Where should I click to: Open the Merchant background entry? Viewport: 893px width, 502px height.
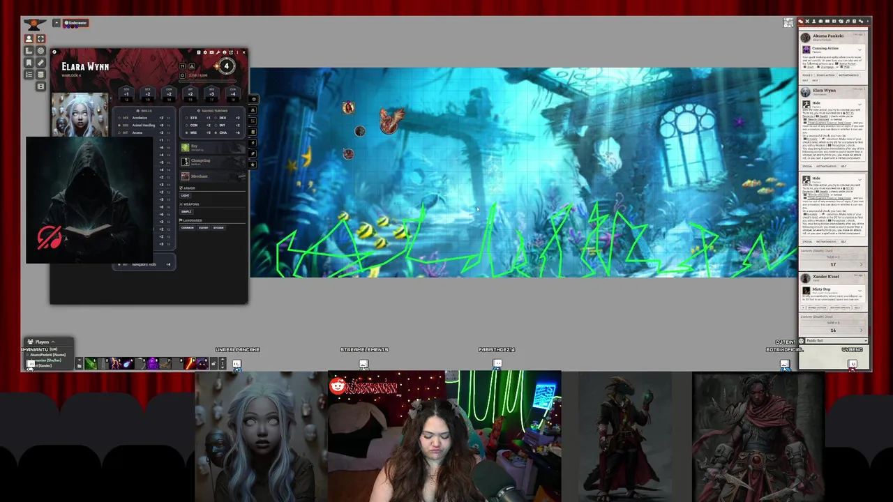[x=213, y=176]
